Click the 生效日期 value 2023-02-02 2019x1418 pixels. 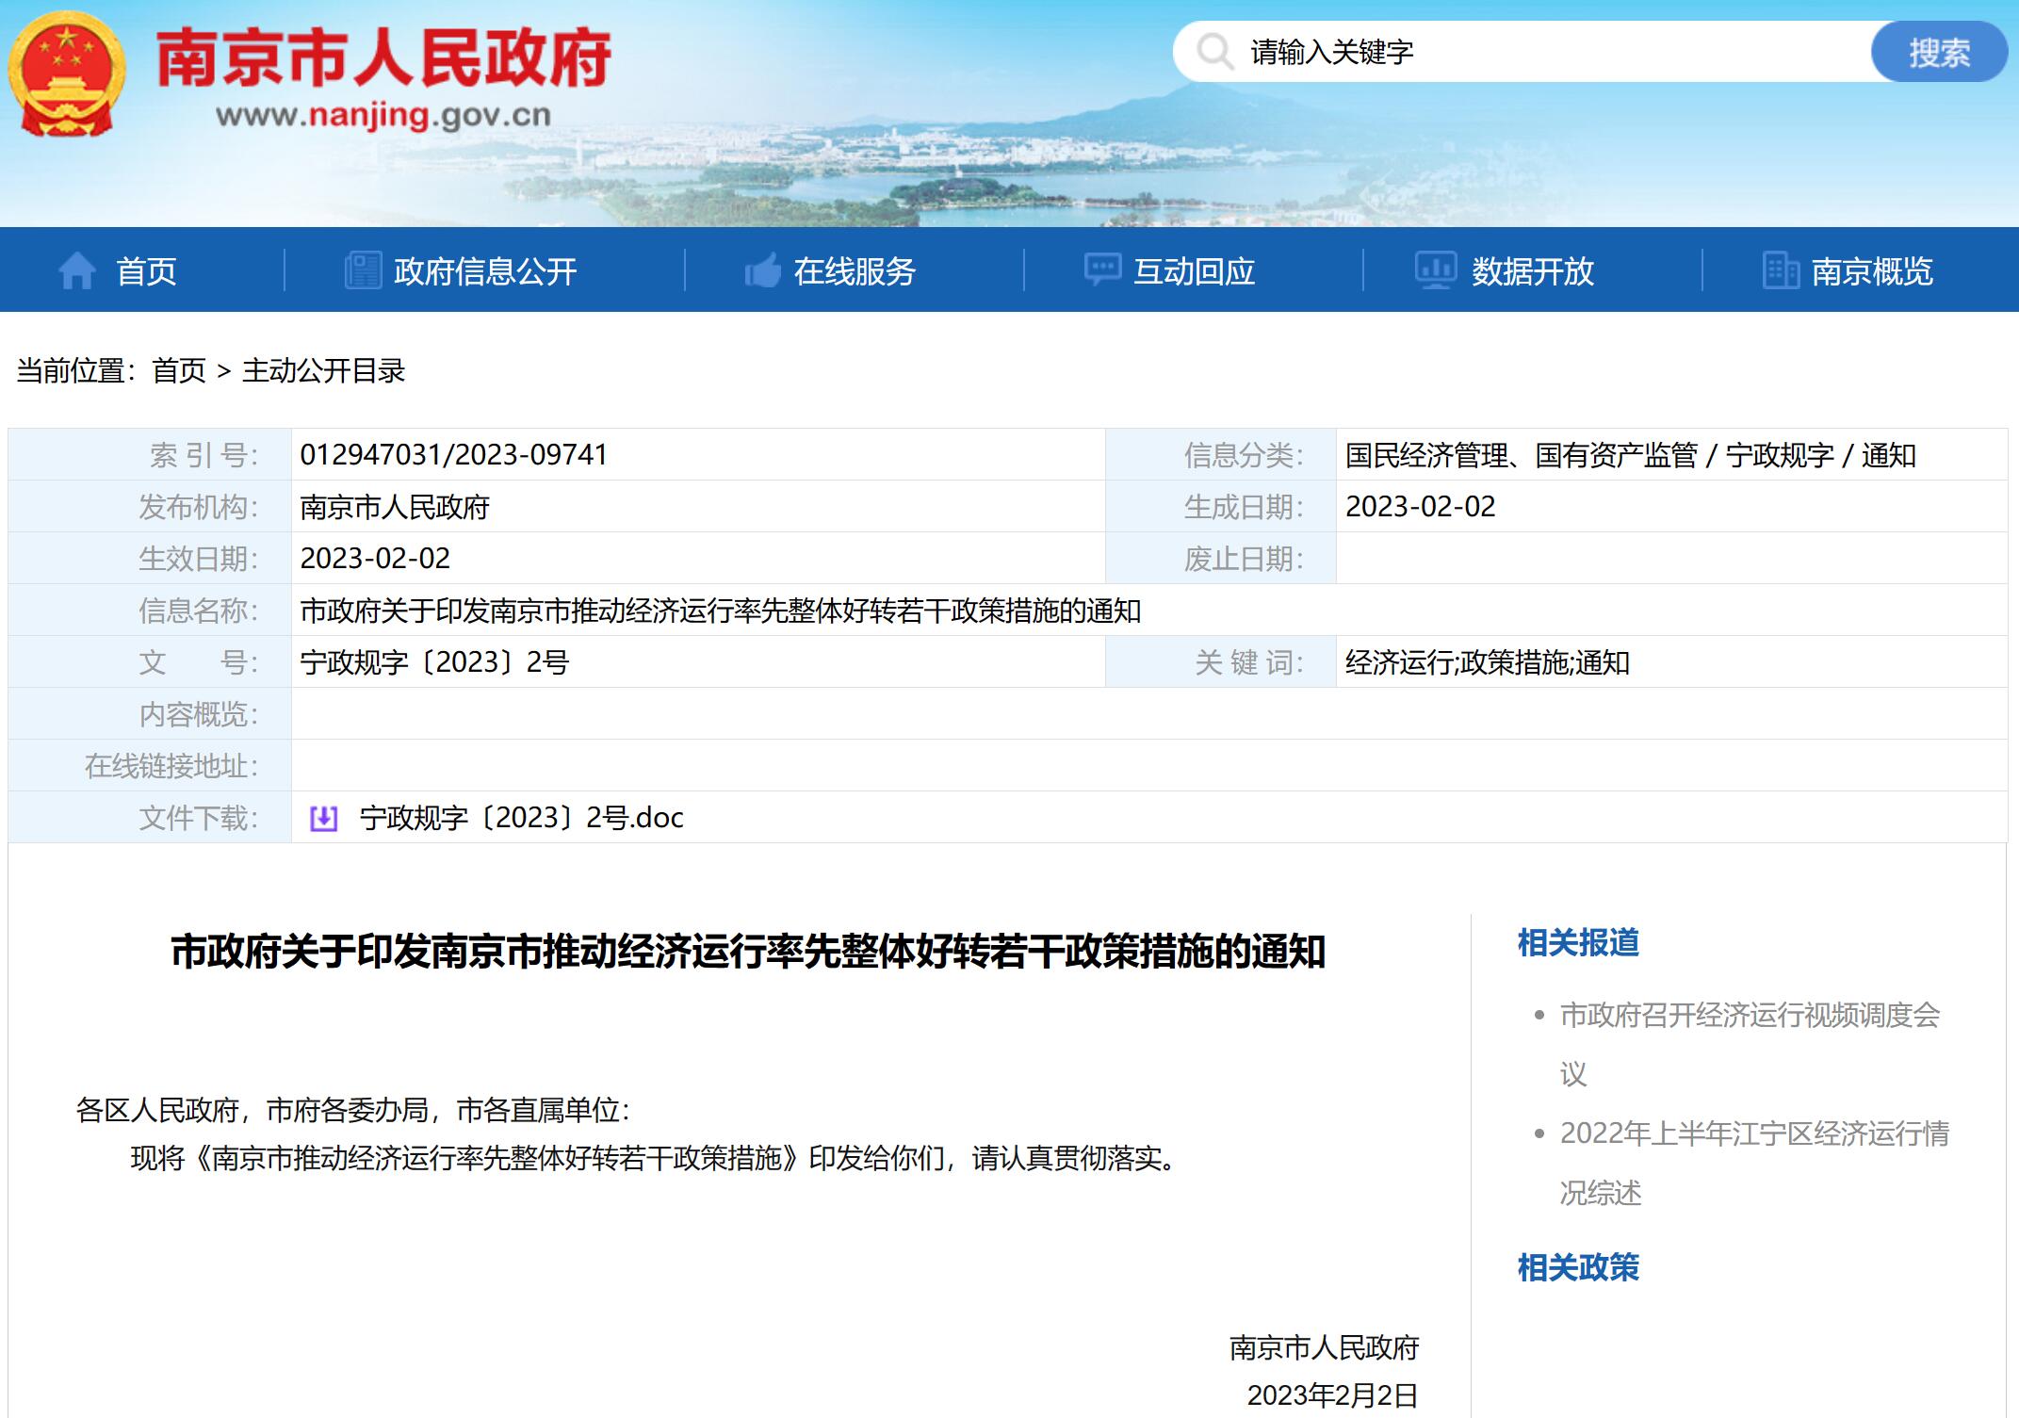[375, 559]
